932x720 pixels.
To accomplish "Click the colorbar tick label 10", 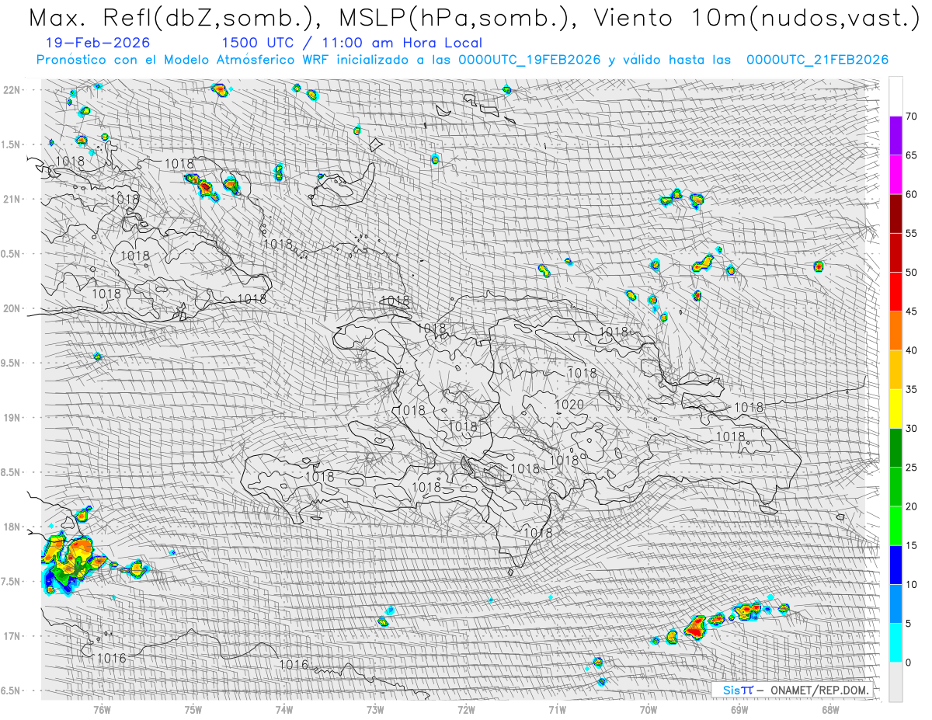I will 911,584.
